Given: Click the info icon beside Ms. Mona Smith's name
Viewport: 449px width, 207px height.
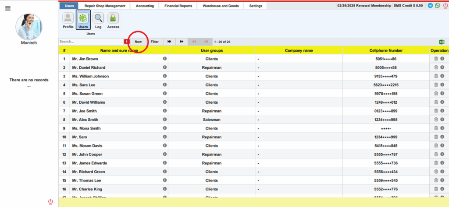Looking at the screenshot, I should [165, 128].
